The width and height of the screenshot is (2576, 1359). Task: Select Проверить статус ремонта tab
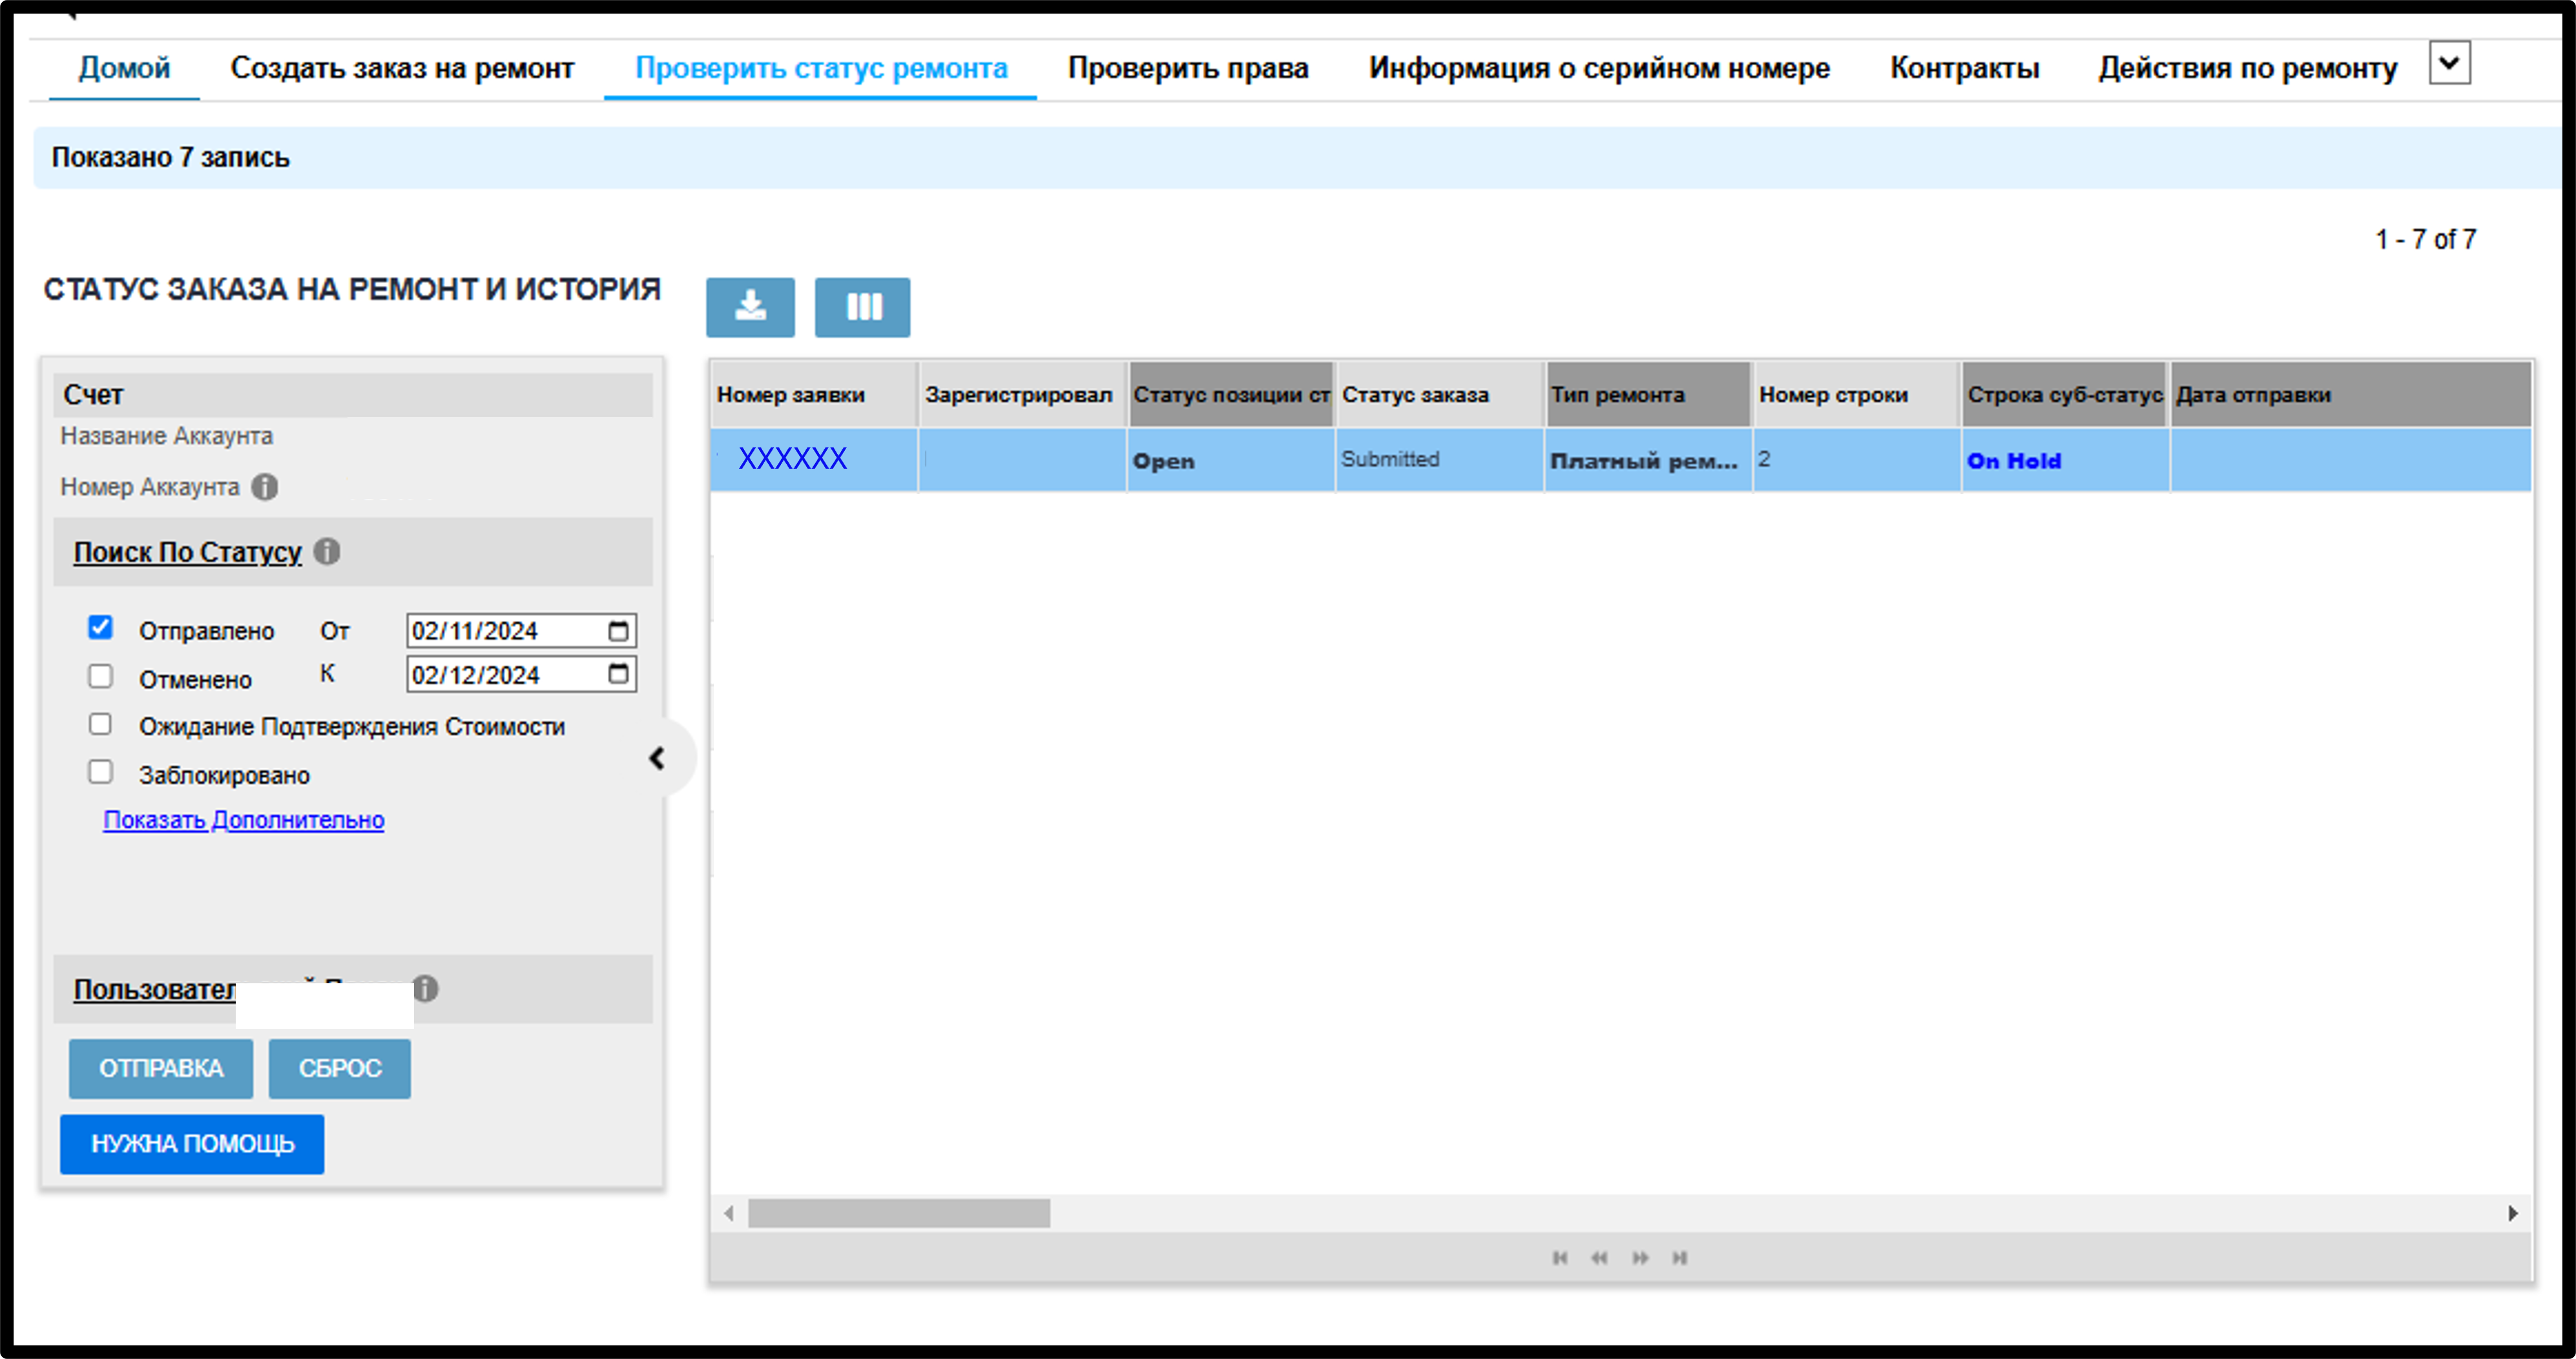pos(821,68)
